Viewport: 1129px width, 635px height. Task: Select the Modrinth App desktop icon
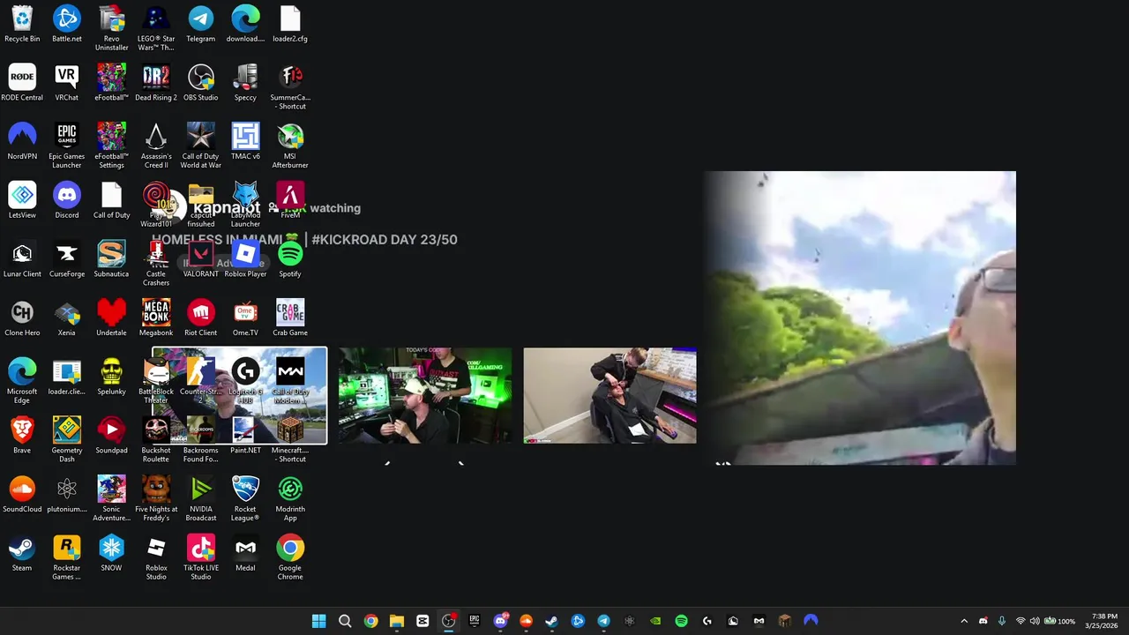click(x=290, y=499)
